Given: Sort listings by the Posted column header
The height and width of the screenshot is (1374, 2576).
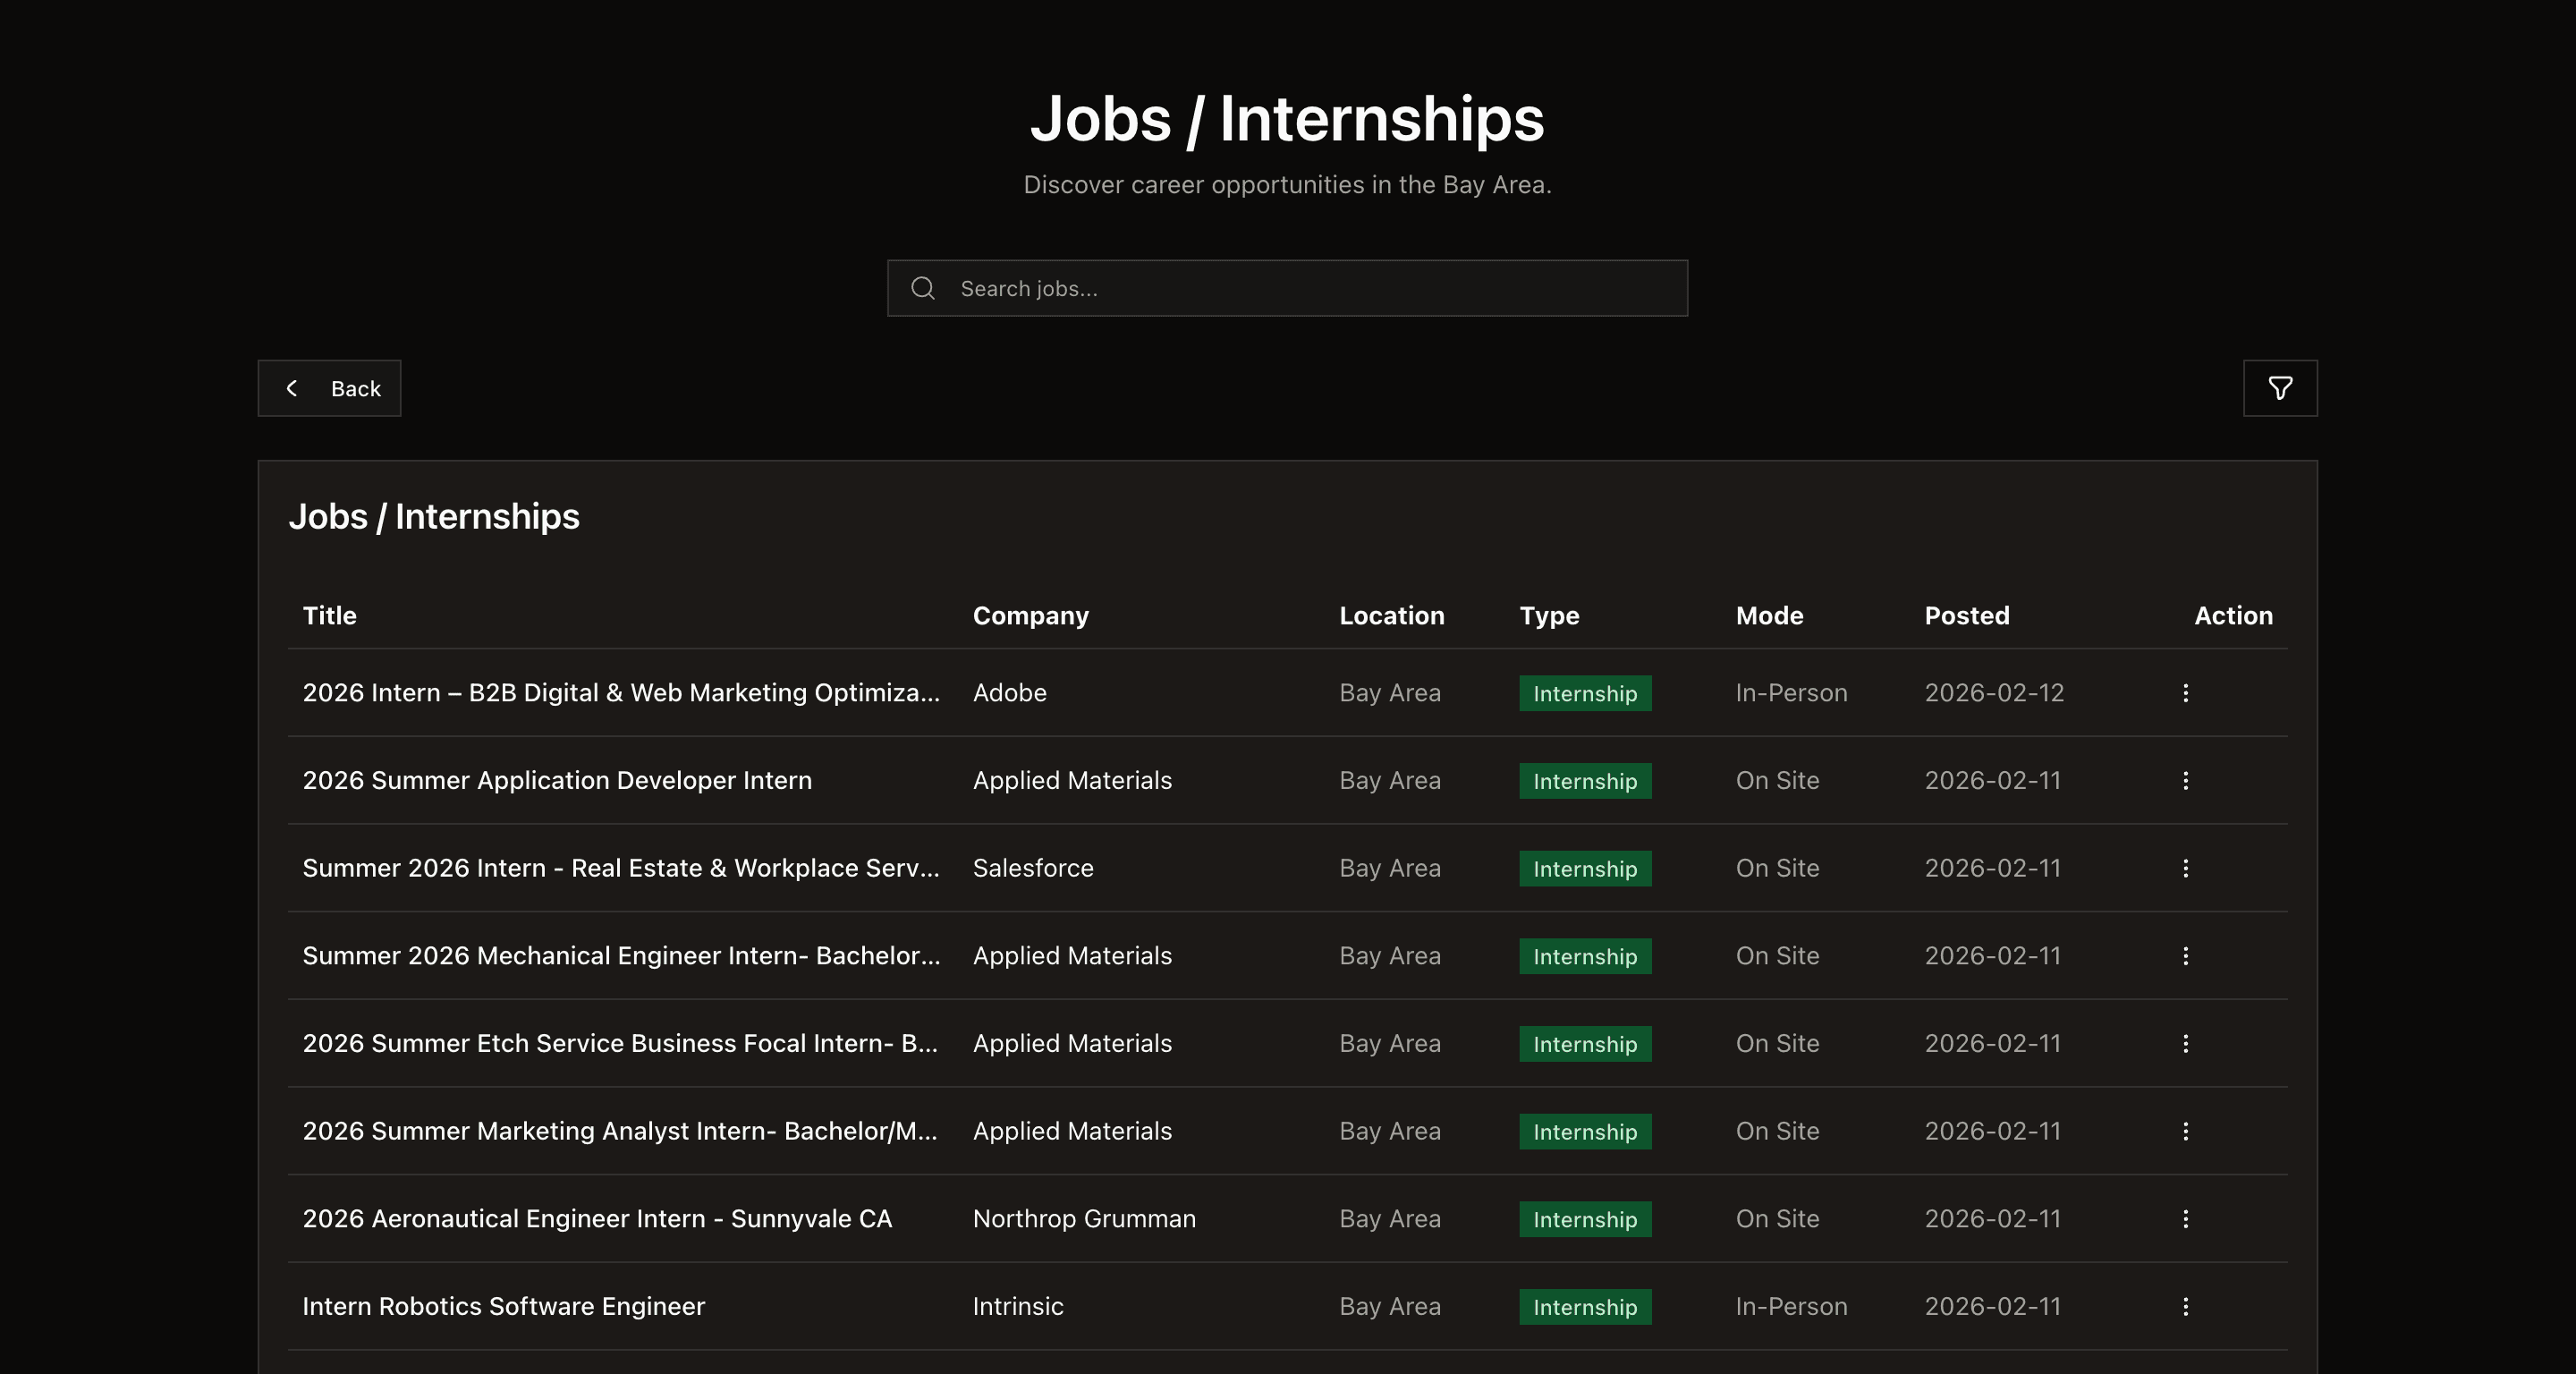Looking at the screenshot, I should point(1967,616).
